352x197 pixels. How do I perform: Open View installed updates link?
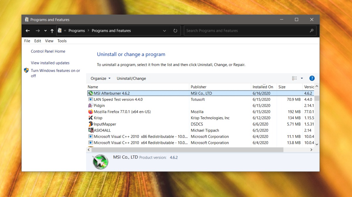(50, 63)
